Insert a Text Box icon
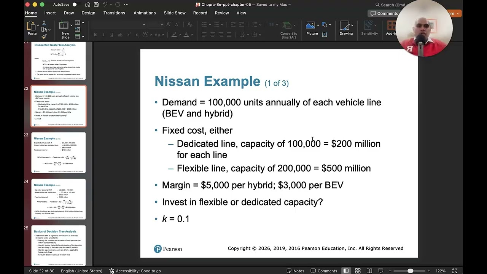Screen dimensions: 487x274 point(325,34)
